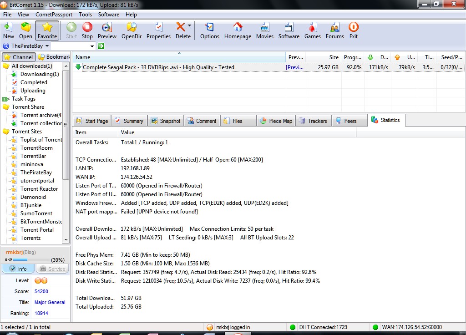Image resolution: width=466 pixels, height=335 pixels.
Task: Switch to the Piece Map tab
Action: tap(276, 121)
